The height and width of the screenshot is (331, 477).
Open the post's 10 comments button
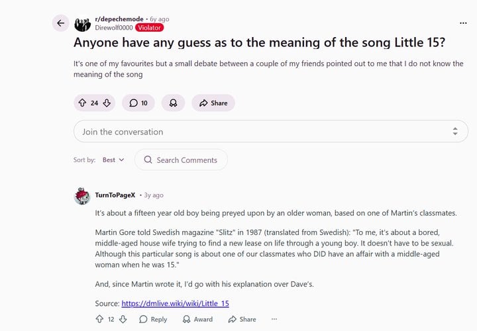(138, 103)
